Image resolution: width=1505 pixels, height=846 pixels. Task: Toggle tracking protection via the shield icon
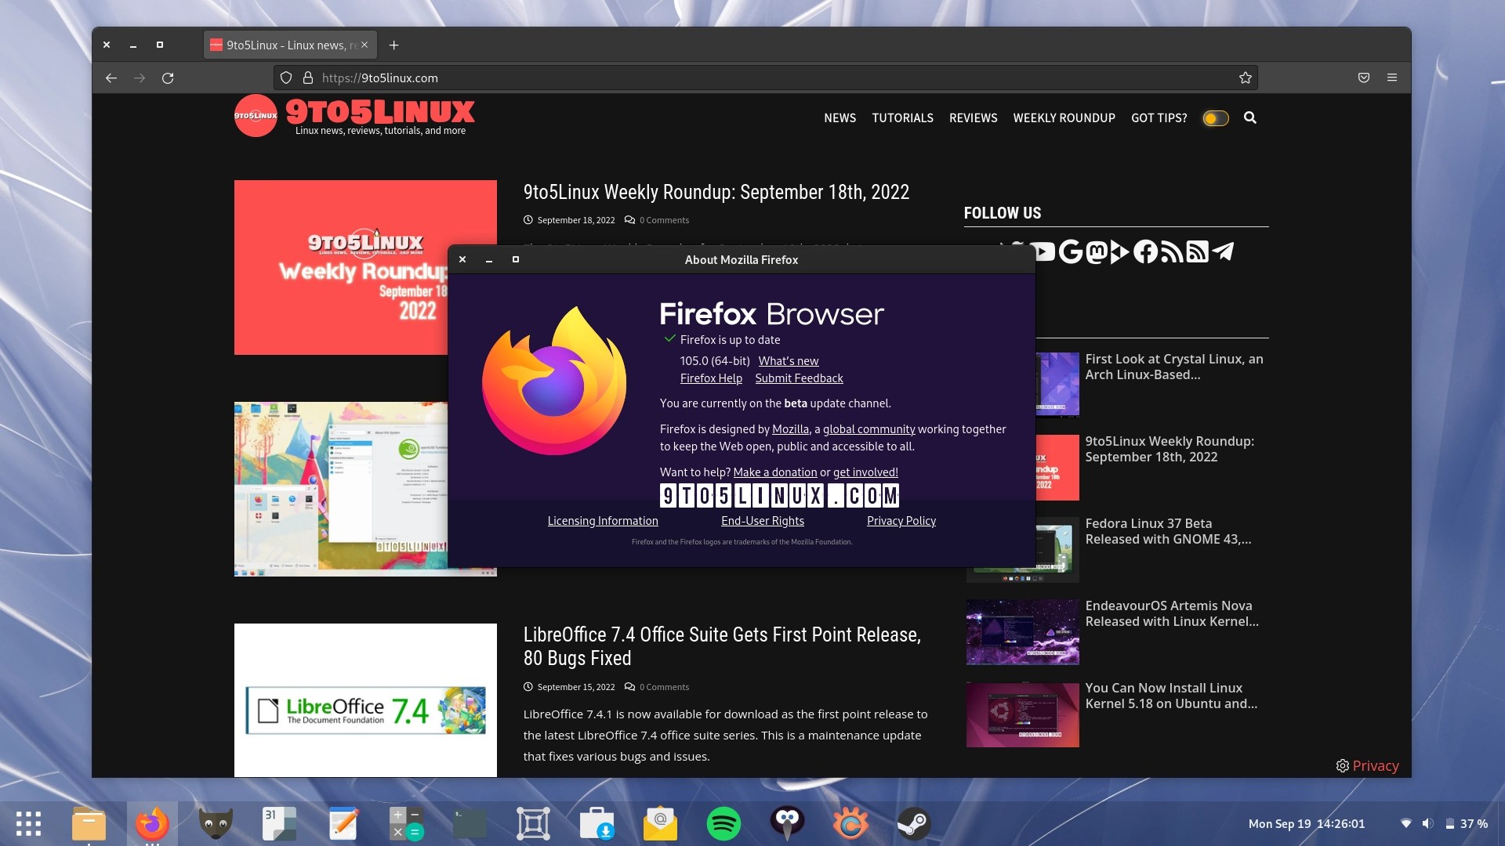[x=285, y=78]
